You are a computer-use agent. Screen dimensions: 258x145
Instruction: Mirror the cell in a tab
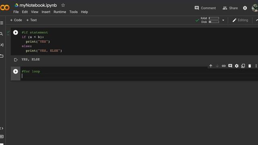point(243,66)
